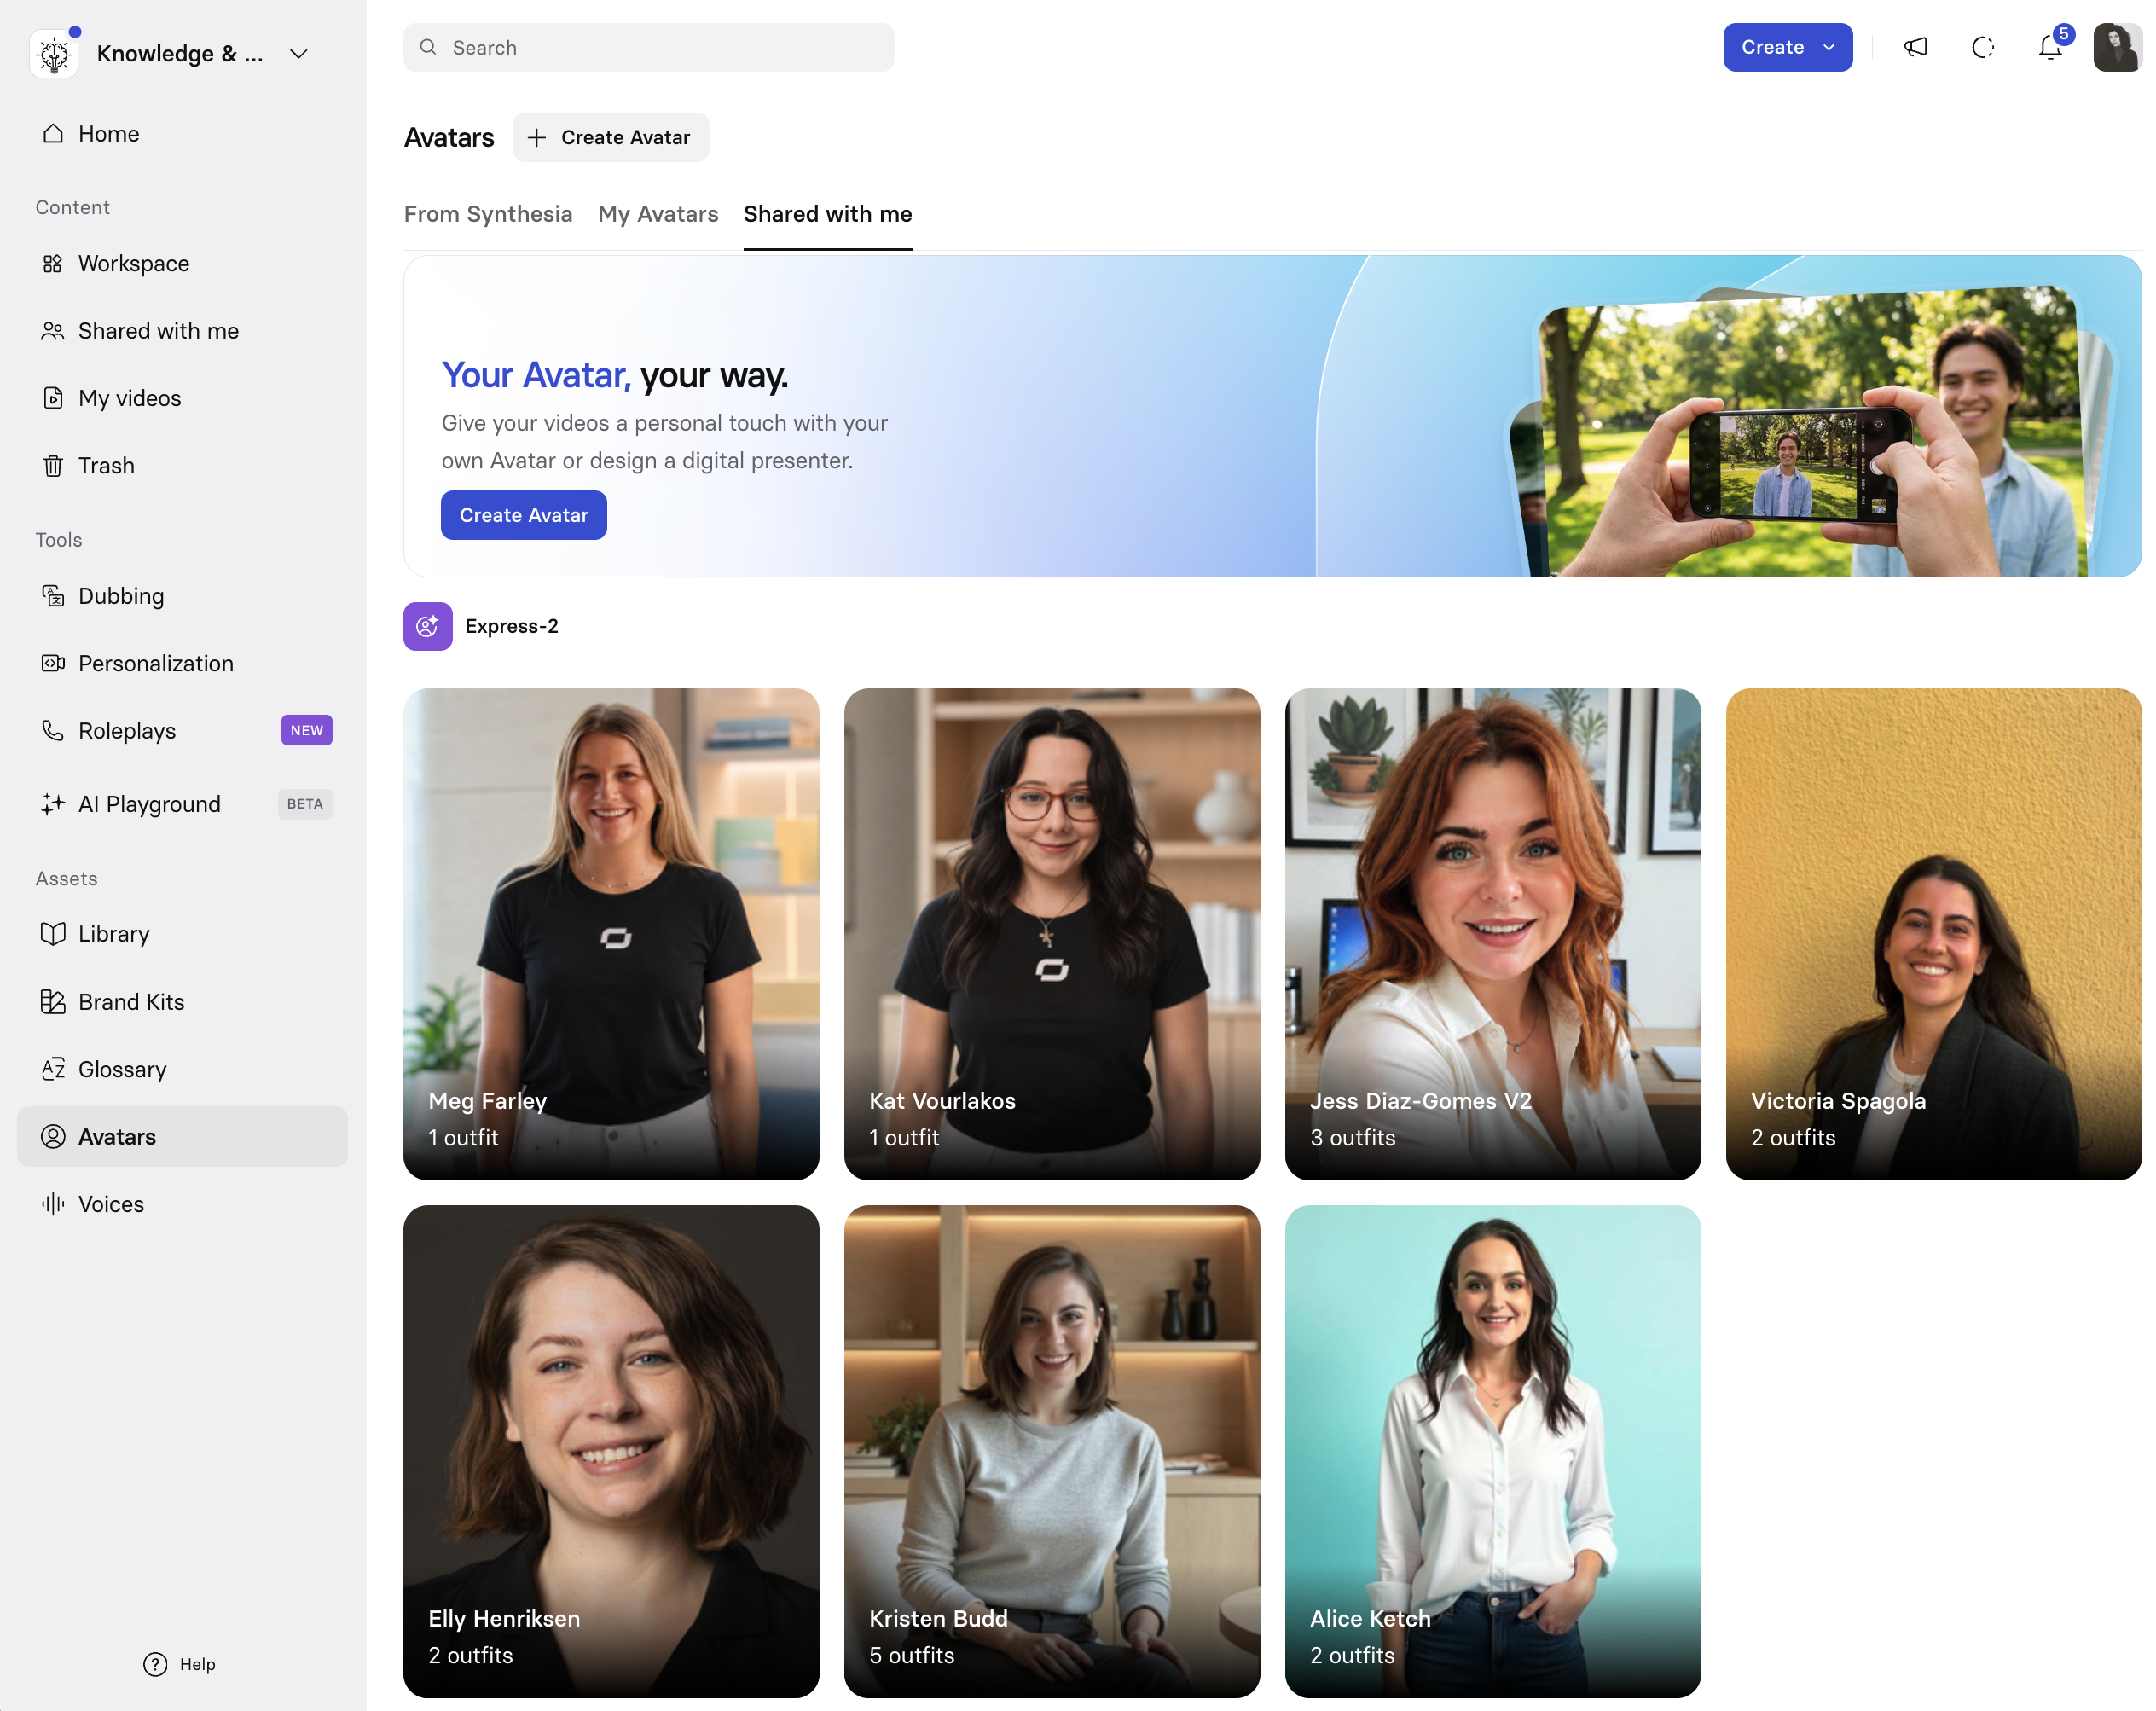2156x1711 pixels.
Task: Click the NEW badge beside Roleplays
Action: [x=307, y=731]
